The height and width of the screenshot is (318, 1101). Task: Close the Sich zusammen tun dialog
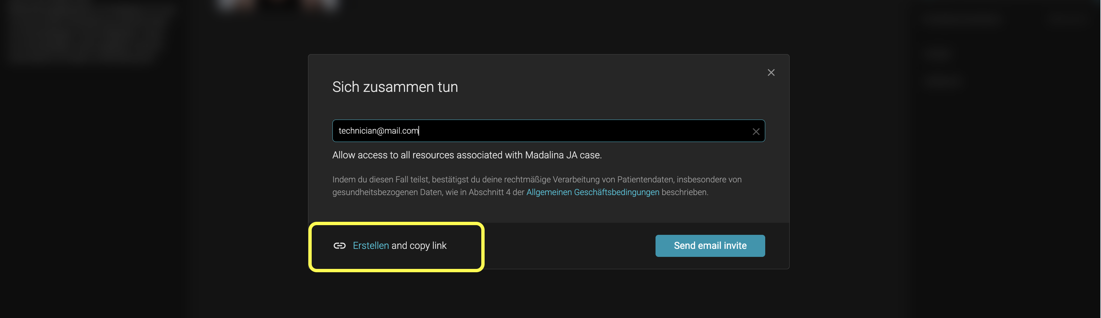pyautogui.click(x=771, y=72)
